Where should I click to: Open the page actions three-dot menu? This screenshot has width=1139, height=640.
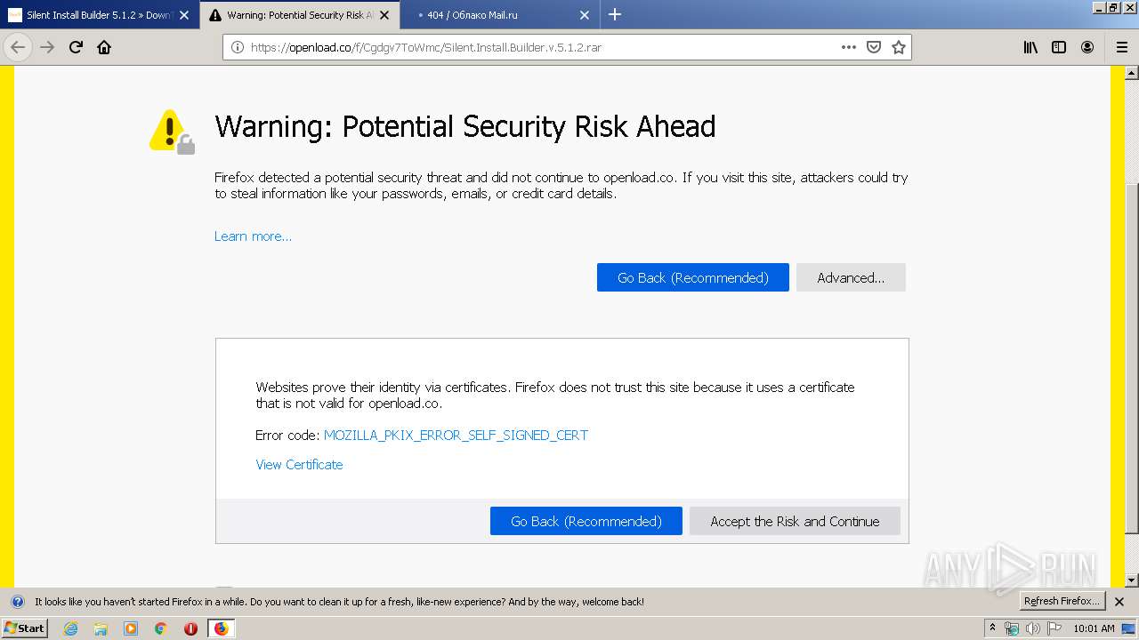(x=848, y=47)
